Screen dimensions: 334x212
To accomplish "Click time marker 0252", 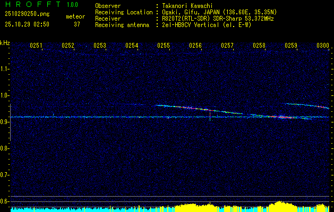I will [x=68, y=45].
